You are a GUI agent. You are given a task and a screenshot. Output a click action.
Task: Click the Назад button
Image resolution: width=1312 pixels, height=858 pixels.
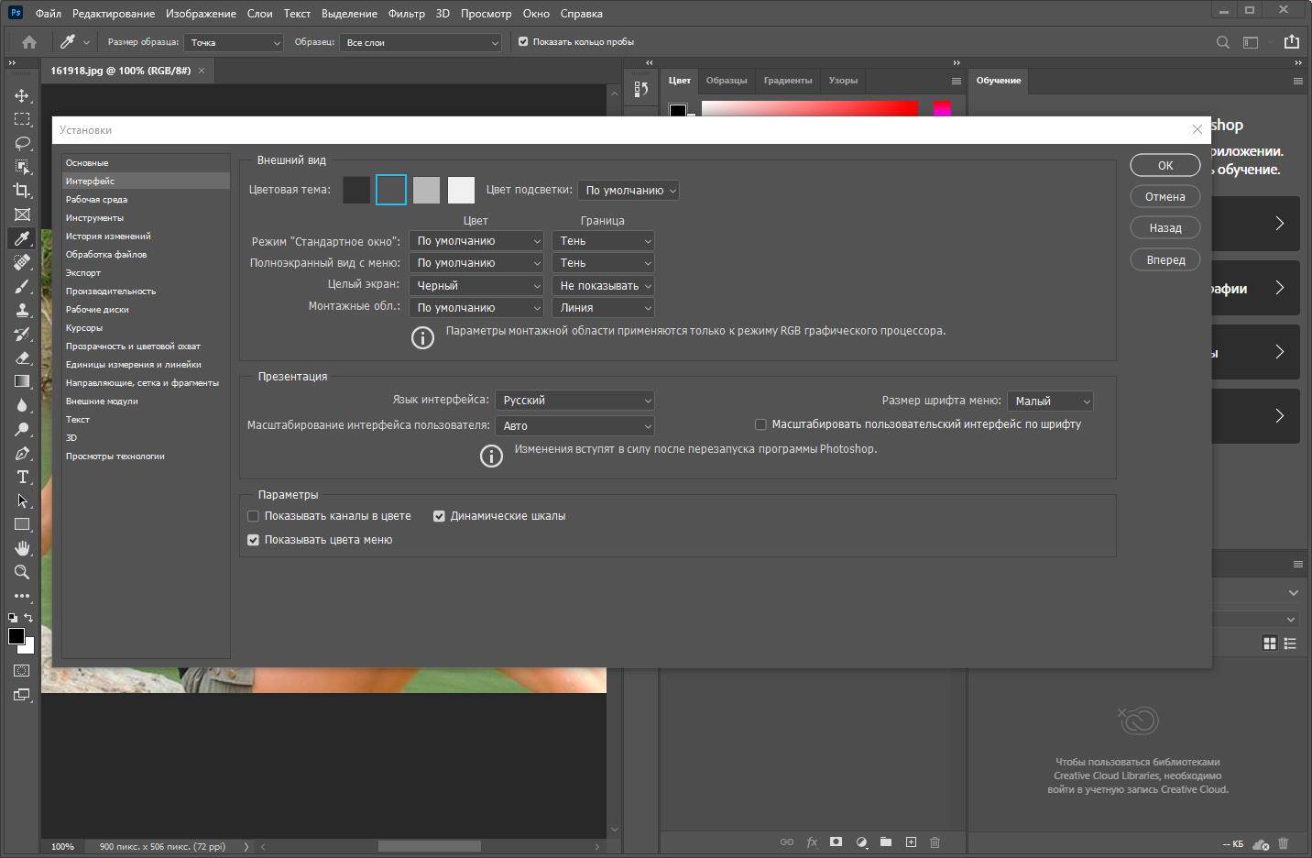click(x=1165, y=227)
